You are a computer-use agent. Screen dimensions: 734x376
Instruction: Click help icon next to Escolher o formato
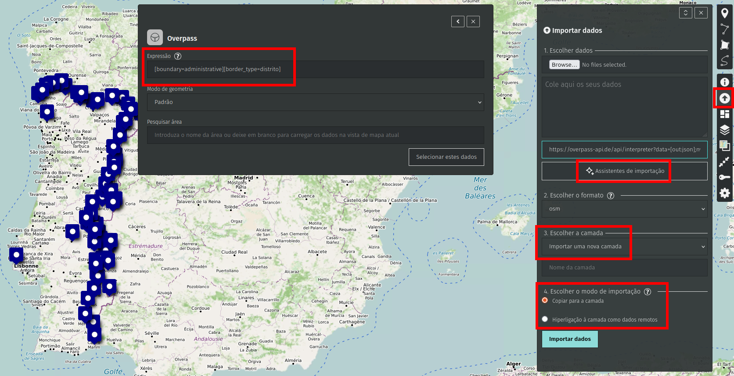(x=610, y=196)
